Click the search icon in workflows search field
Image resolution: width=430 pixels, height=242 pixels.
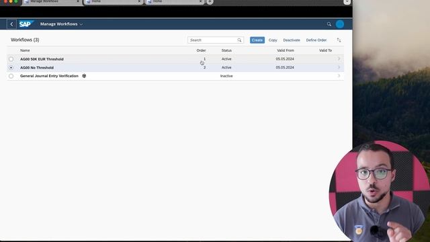click(x=239, y=40)
